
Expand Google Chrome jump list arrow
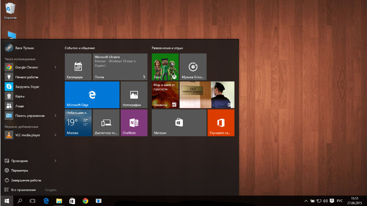pyautogui.click(x=56, y=67)
